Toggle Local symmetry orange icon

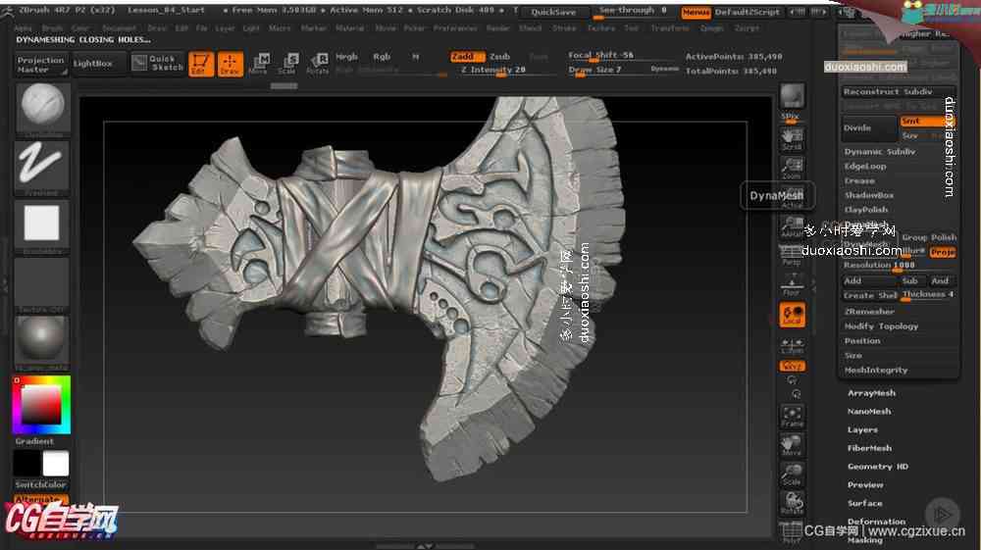[792, 315]
